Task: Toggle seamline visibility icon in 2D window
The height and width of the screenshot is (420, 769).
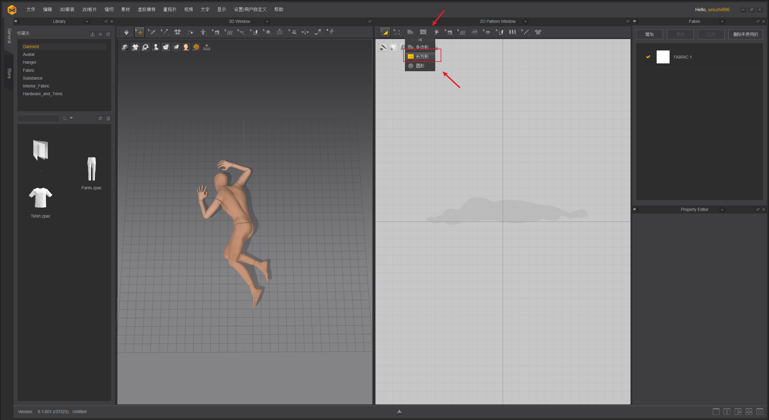Action: click(383, 47)
